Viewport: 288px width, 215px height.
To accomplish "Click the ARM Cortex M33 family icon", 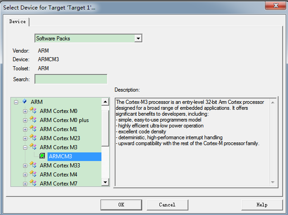I will tap(33, 166).
